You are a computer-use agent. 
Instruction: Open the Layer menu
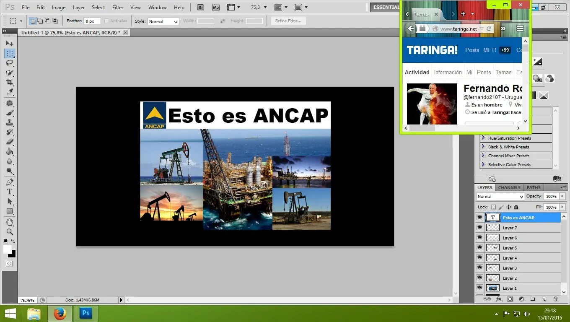pyautogui.click(x=79, y=8)
